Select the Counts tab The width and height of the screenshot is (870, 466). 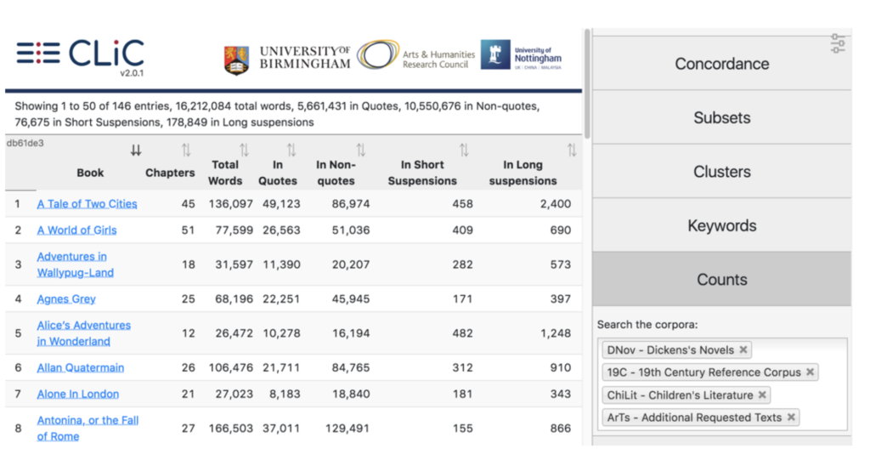[721, 280]
